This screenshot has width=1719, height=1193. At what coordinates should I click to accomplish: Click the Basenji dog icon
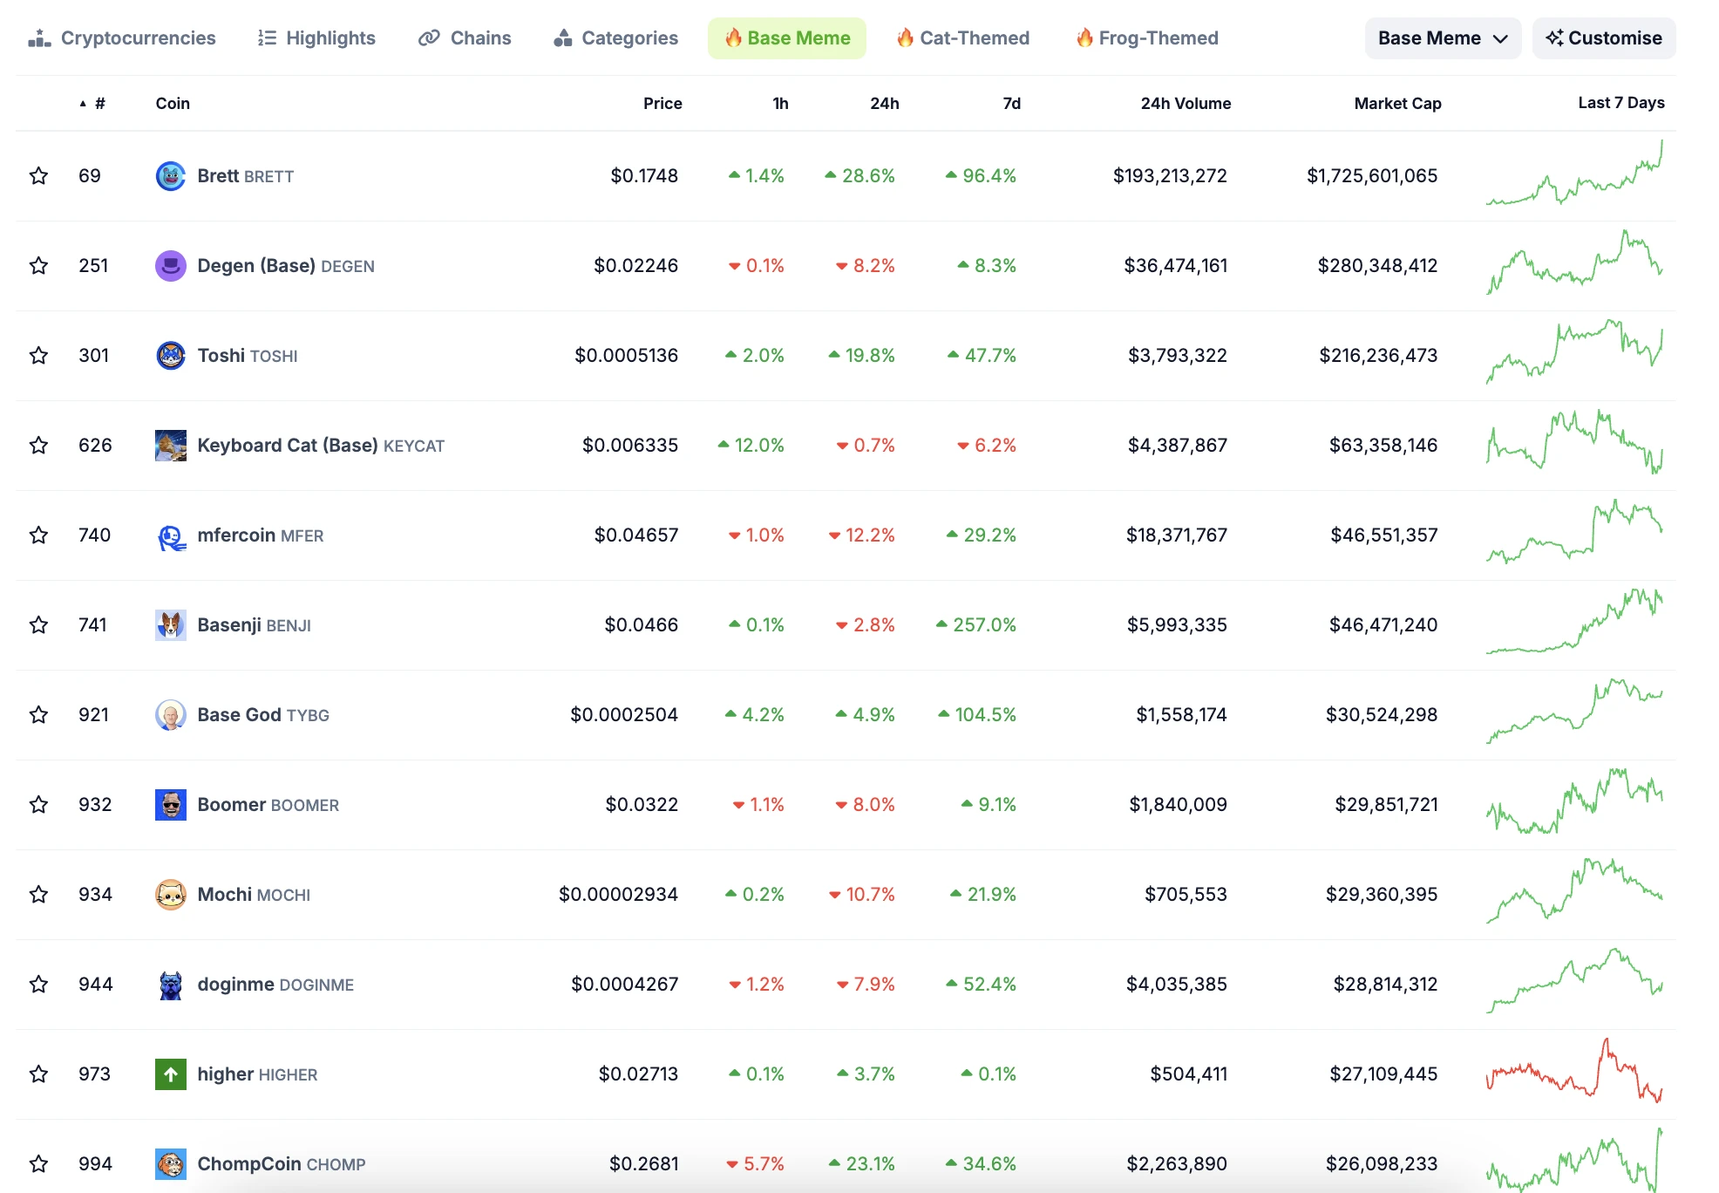click(171, 625)
